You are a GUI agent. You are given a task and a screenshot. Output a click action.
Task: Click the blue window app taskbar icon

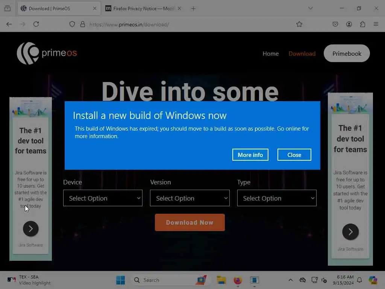click(x=255, y=280)
